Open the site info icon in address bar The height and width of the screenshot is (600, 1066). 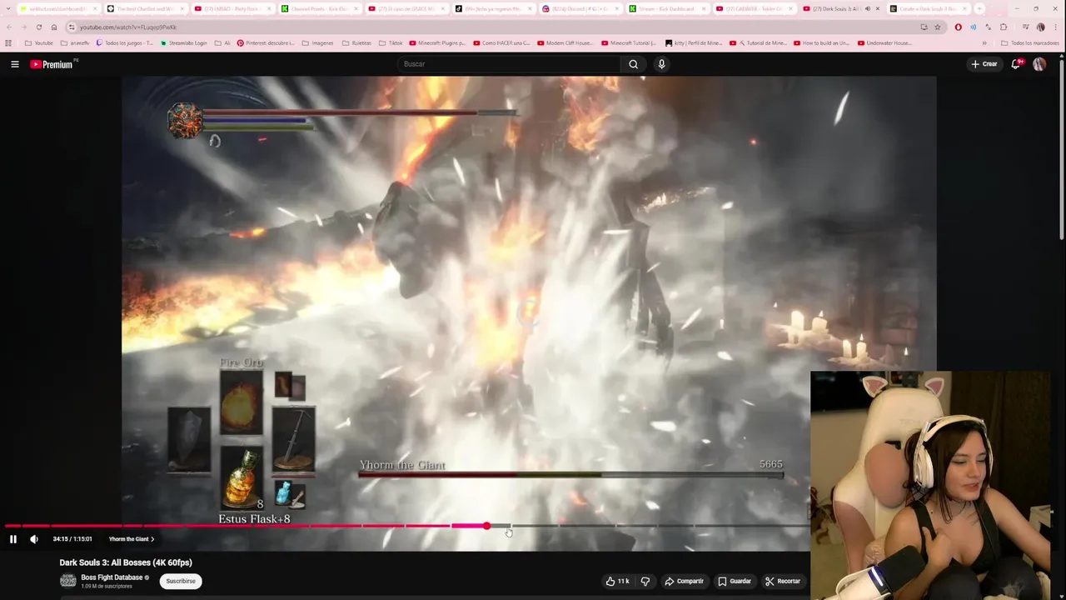coord(72,27)
